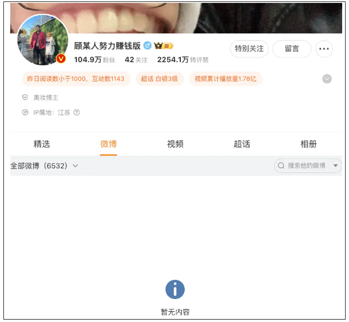Click the crown VIP membership badge

[164, 46]
